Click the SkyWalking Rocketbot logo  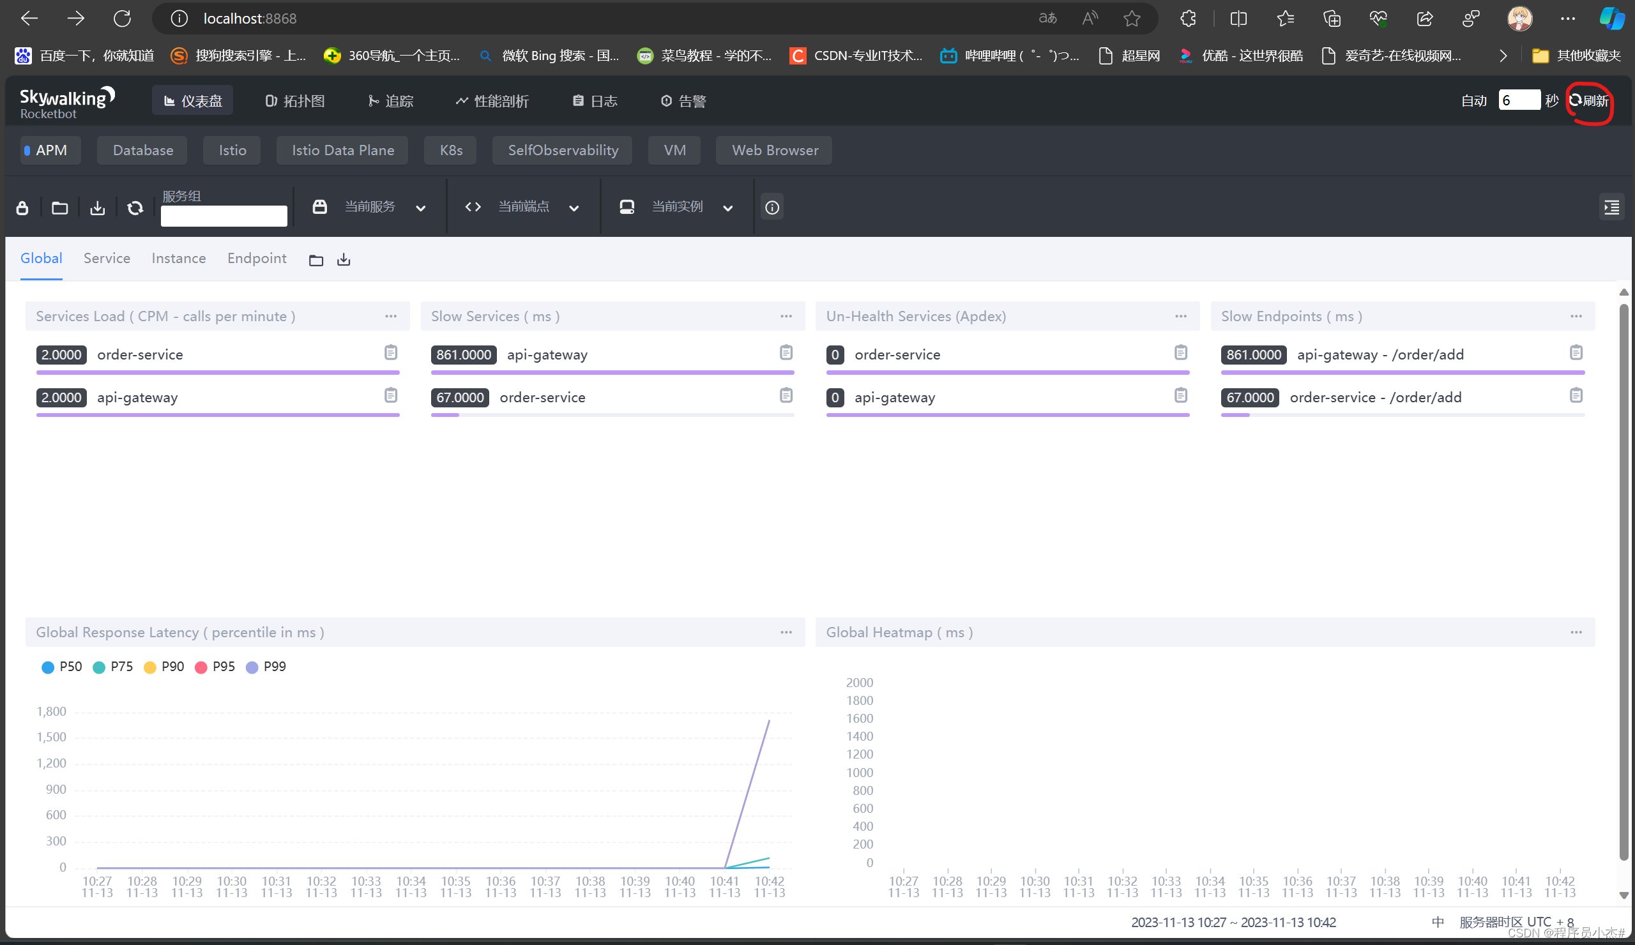pyautogui.click(x=67, y=102)
